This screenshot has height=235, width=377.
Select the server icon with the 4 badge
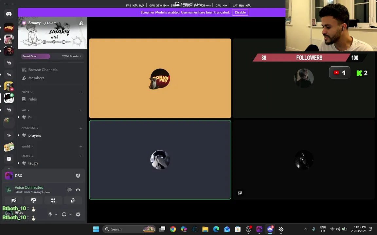(x=9, y=86)
